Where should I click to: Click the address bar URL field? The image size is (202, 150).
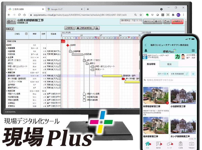[80, 15]
